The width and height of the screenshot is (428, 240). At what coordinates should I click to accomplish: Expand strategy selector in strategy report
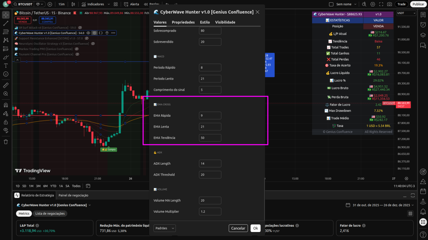[90, 205]
